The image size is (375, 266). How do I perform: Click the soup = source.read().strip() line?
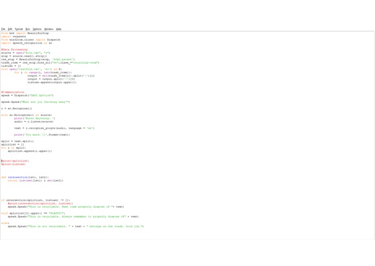pos(24,56)
